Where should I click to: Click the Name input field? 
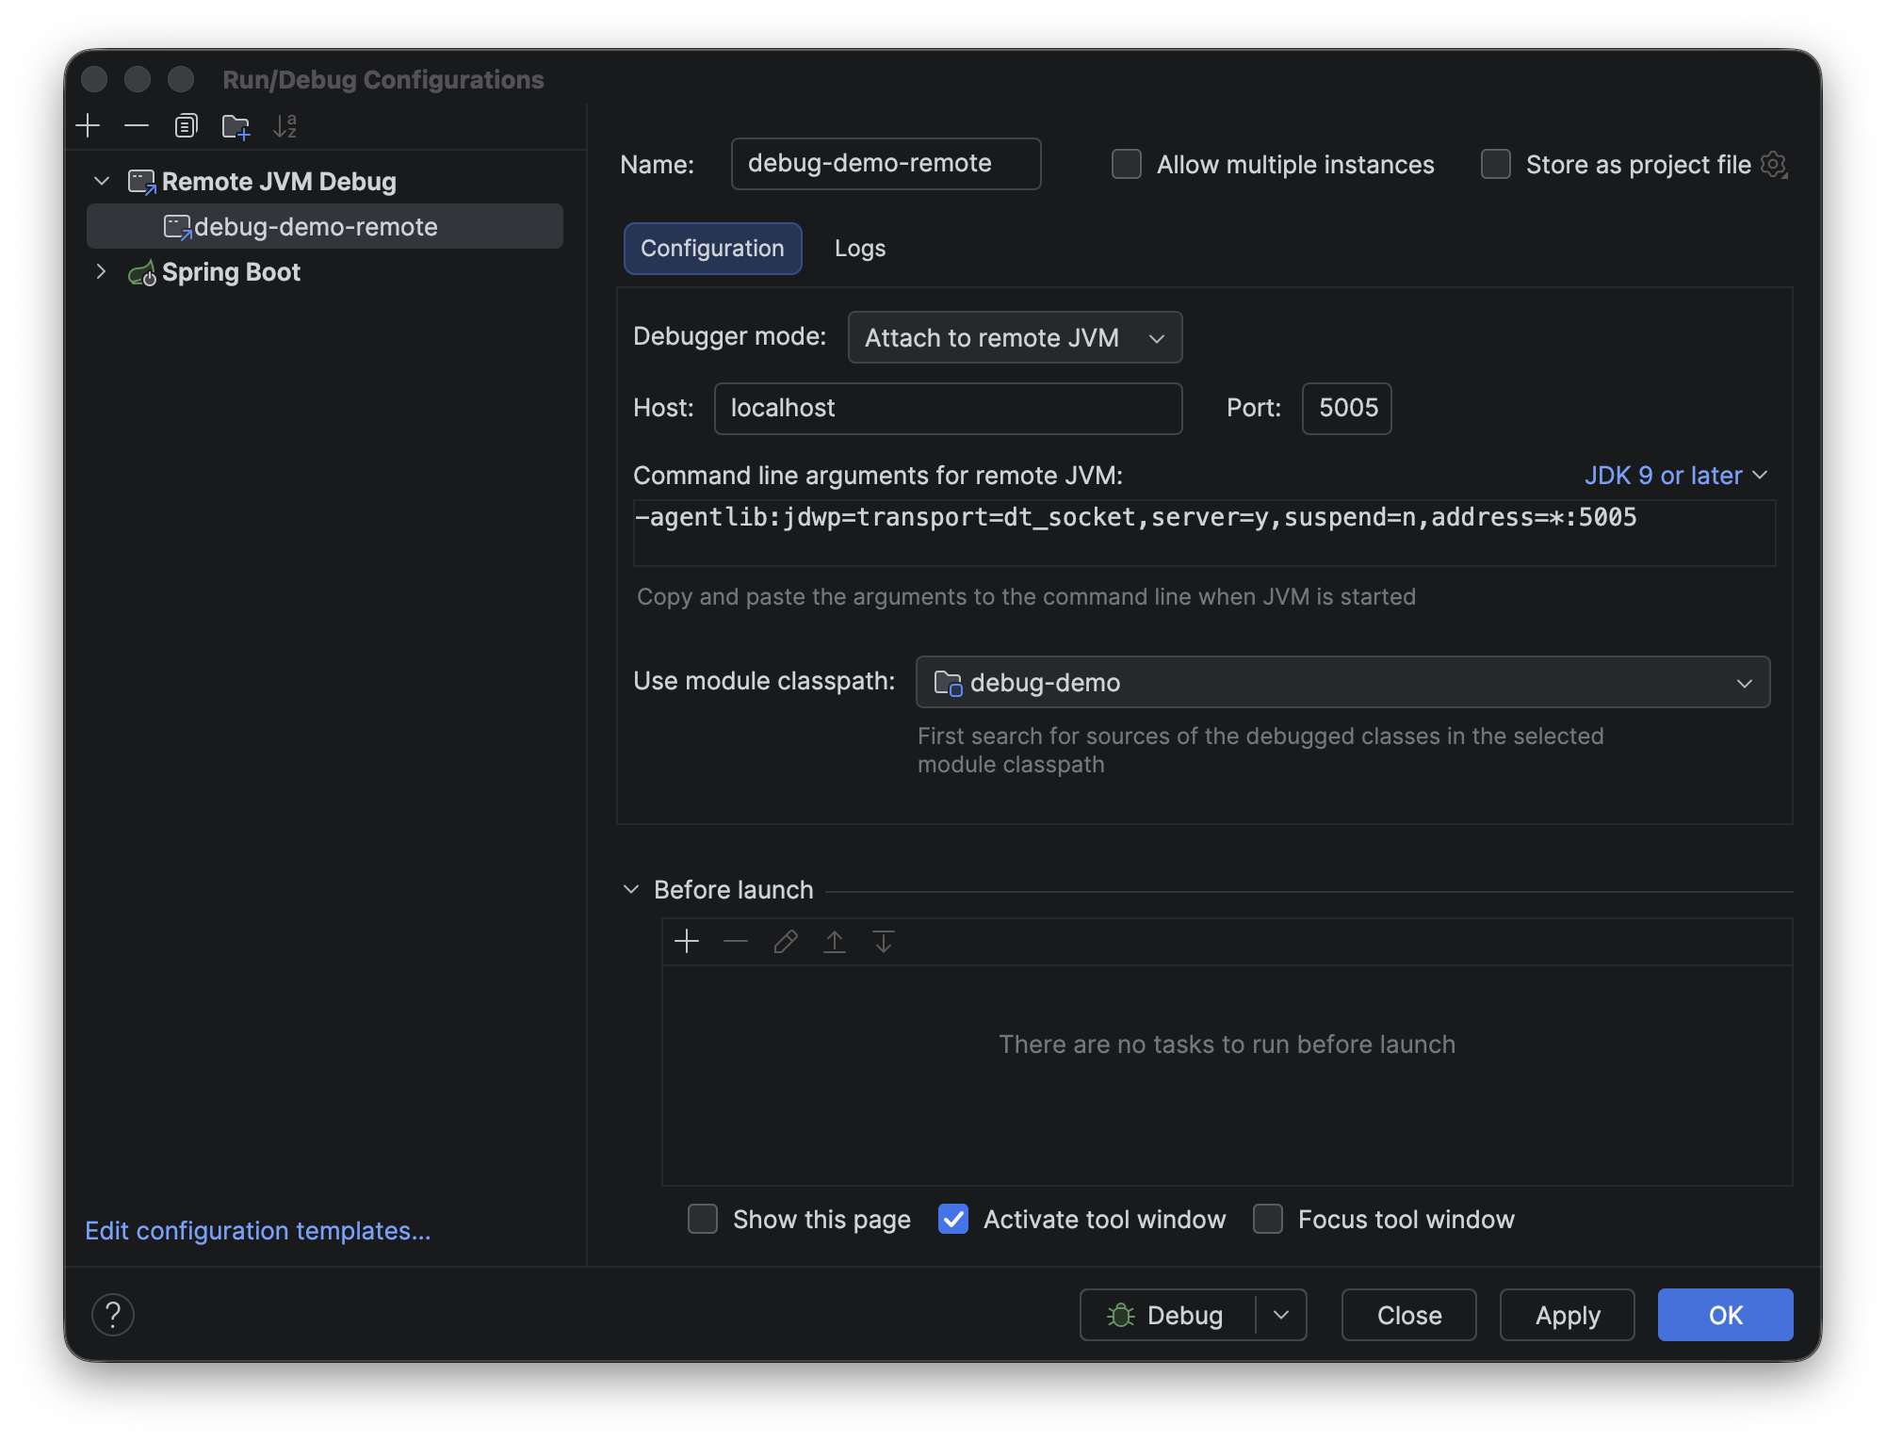click(886, 164)
